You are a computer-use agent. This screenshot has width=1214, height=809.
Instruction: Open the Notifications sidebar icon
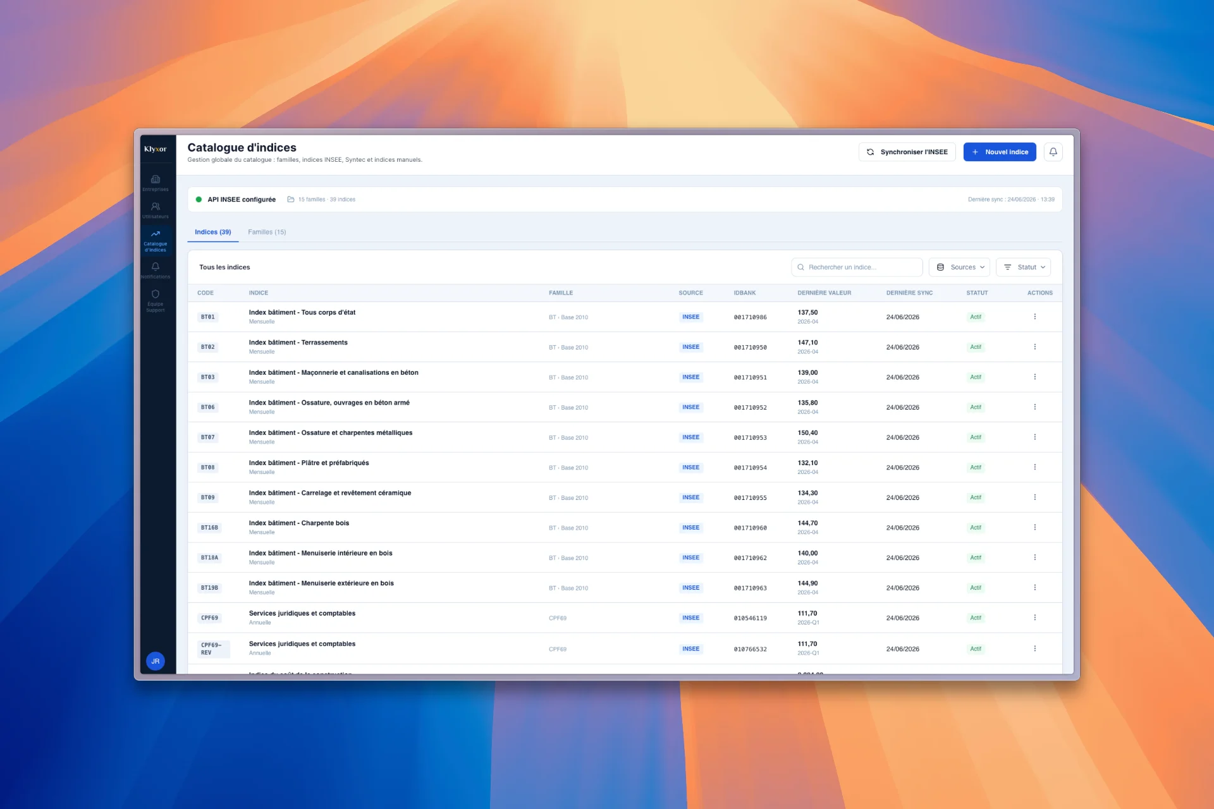click(156, 270)
